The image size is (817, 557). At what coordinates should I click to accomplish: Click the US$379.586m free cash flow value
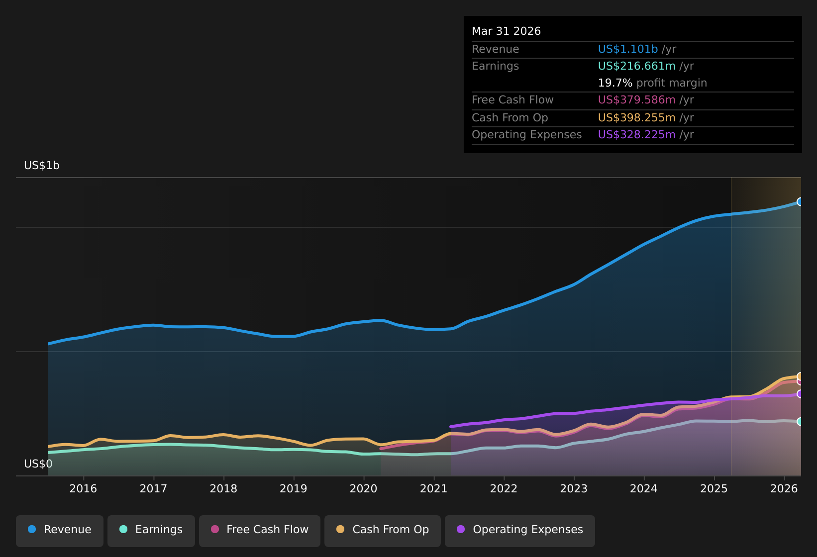[636, 100]
